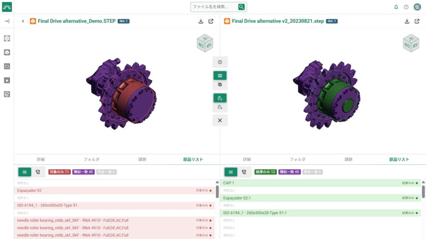The image size is (426, 239).
Task: Click right parts list scrollbar
Action: point(423,192)
